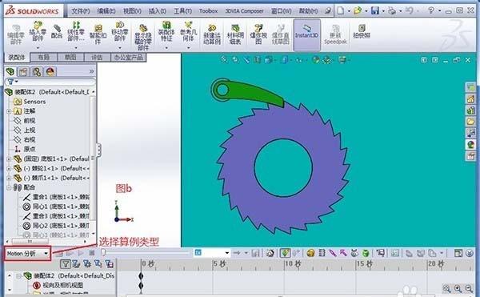The image size is (480, 297).
Task: Toggle No Filter in MotionManager tree
Action: (65, 263)
